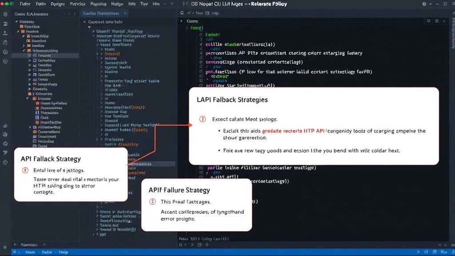
Task: Click the save disk icon in editor toolbar
Action: click(207, 13)
